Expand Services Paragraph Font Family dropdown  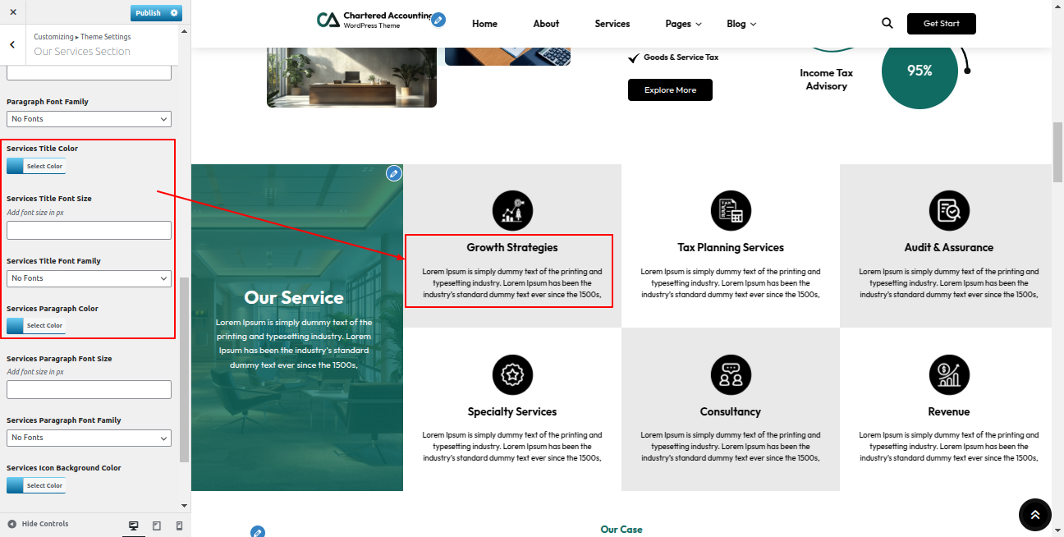pos(89,438)
